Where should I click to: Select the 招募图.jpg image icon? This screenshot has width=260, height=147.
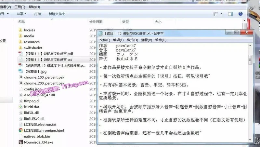tap(20, 71)
